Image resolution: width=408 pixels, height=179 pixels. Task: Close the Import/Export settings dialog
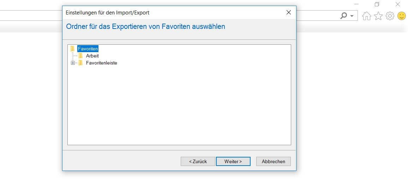[x=289, y=12]
